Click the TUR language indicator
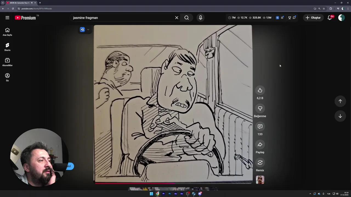The height and width of the screenshot is (197, 351). 329,194
